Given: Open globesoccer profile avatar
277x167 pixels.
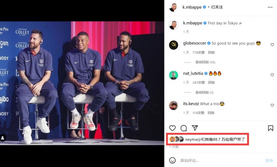Looking at the screenshot, I should [174, 45].
